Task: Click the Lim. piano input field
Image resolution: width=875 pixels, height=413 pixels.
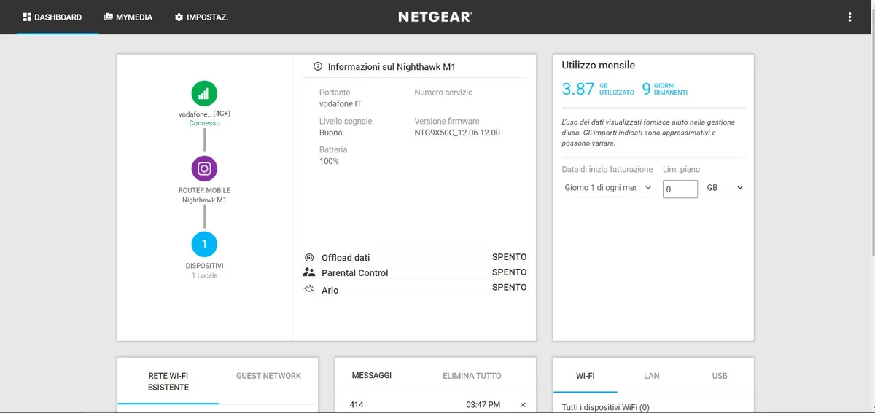Action: click(680, 189)
